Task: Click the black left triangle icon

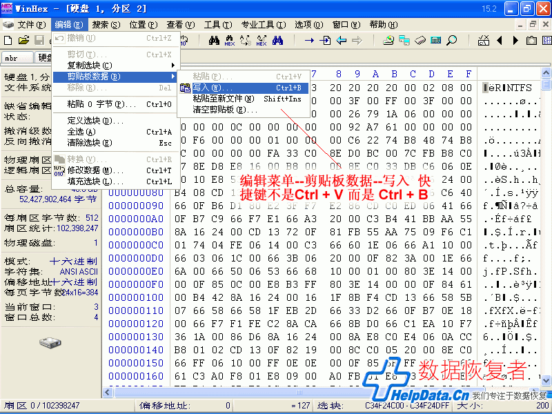Action: click(x=499, y=41)
